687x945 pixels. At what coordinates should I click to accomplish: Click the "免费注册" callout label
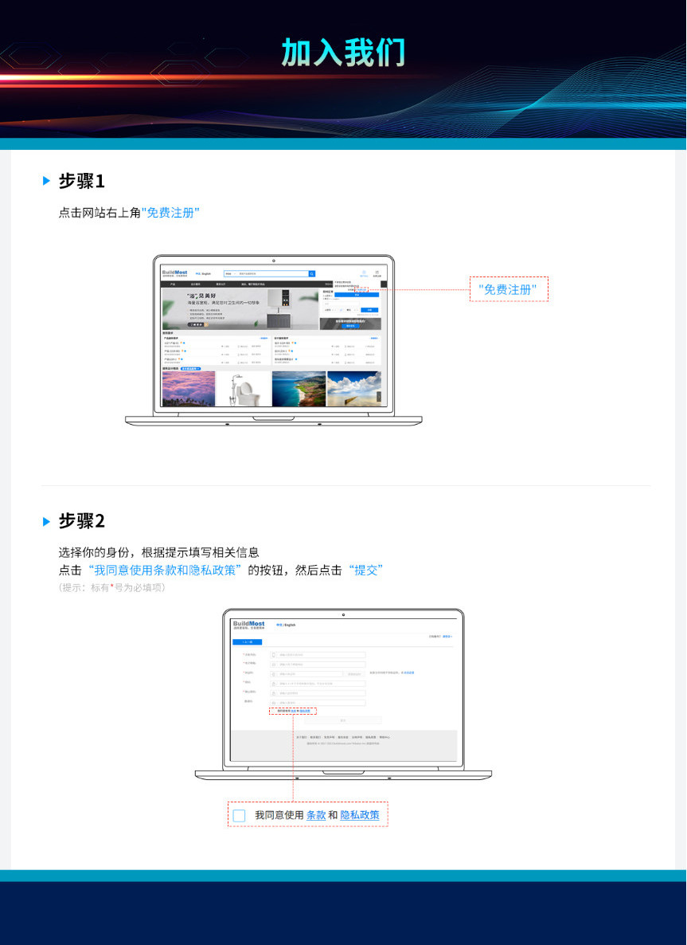(x=509, y=289)
